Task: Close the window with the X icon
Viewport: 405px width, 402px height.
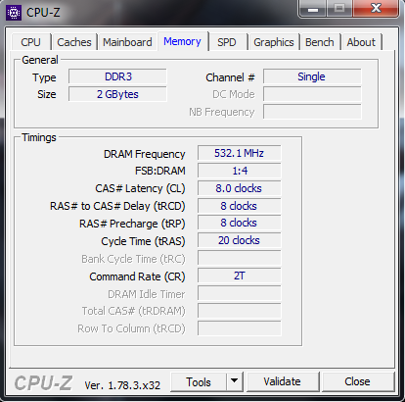Action: (x=376, y=8)
